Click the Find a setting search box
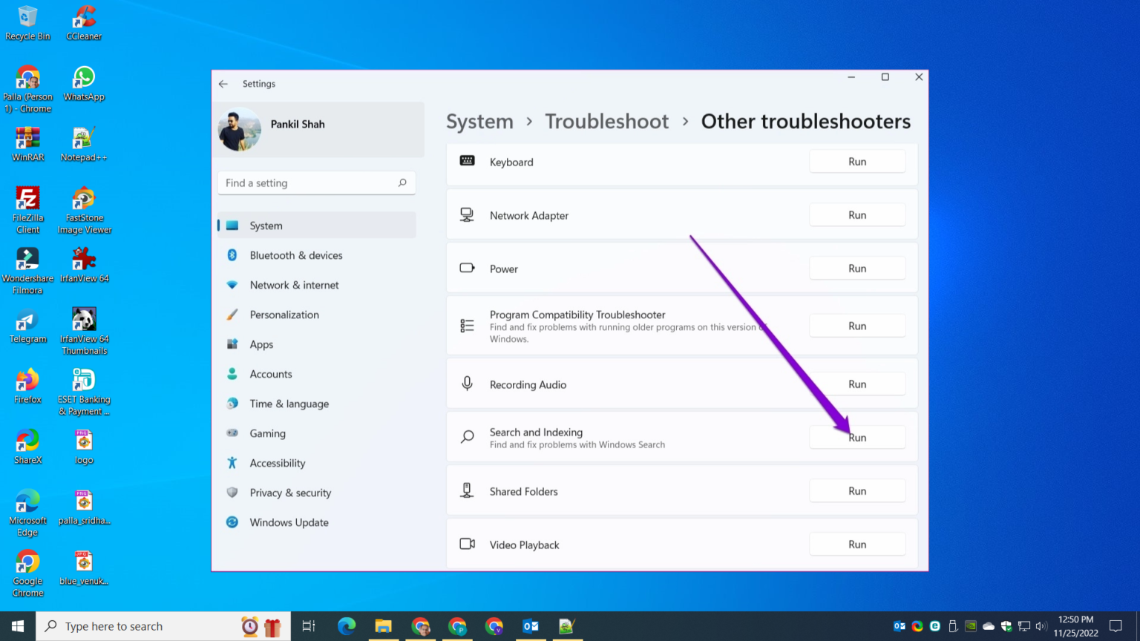 (x=316, y=183)
